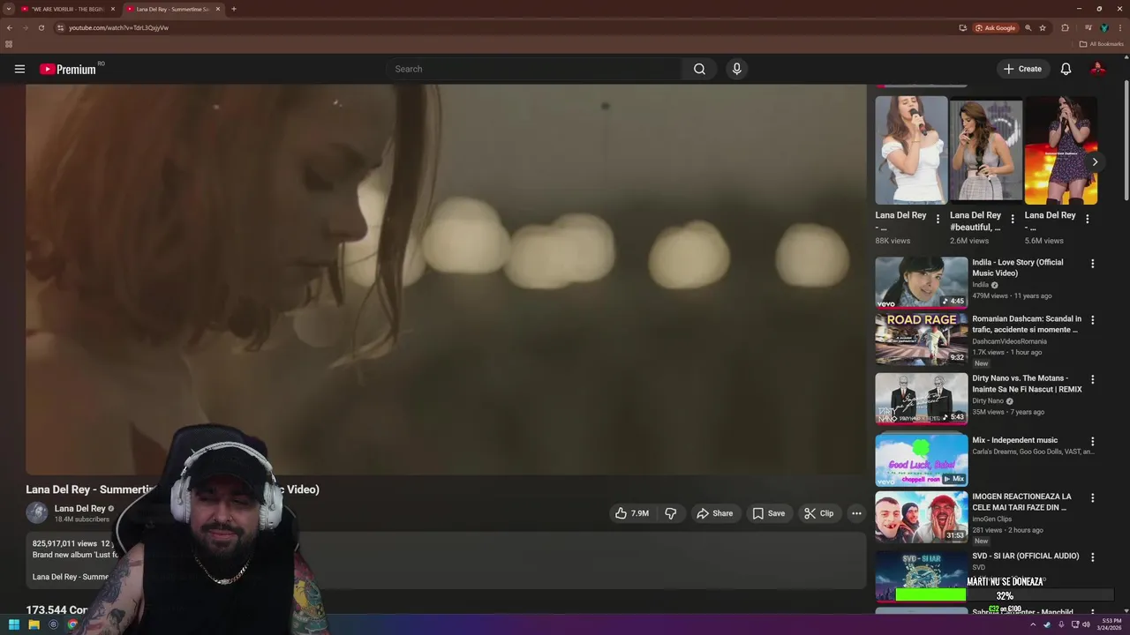Screen dimensions: 1130x635
Task: Open options for IMOGEN REACTIONEAZA video
Action: click(x=1092, y=497)
